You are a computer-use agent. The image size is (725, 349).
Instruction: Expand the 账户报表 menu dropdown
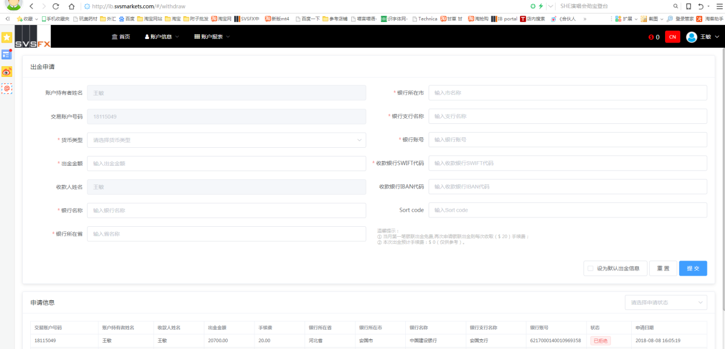coord(212,37)
